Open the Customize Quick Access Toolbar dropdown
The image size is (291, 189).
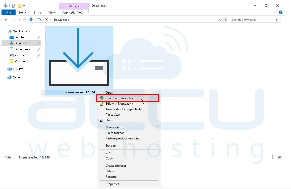(24, 6)
